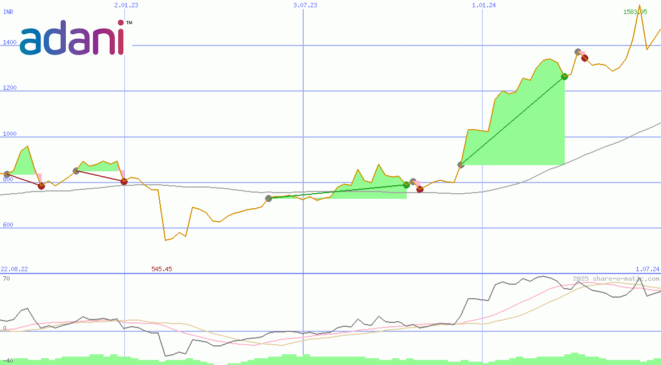The height and width of the screenshot is (365, 661).
Task: Click the adani logo
Action: pos(76,37)
